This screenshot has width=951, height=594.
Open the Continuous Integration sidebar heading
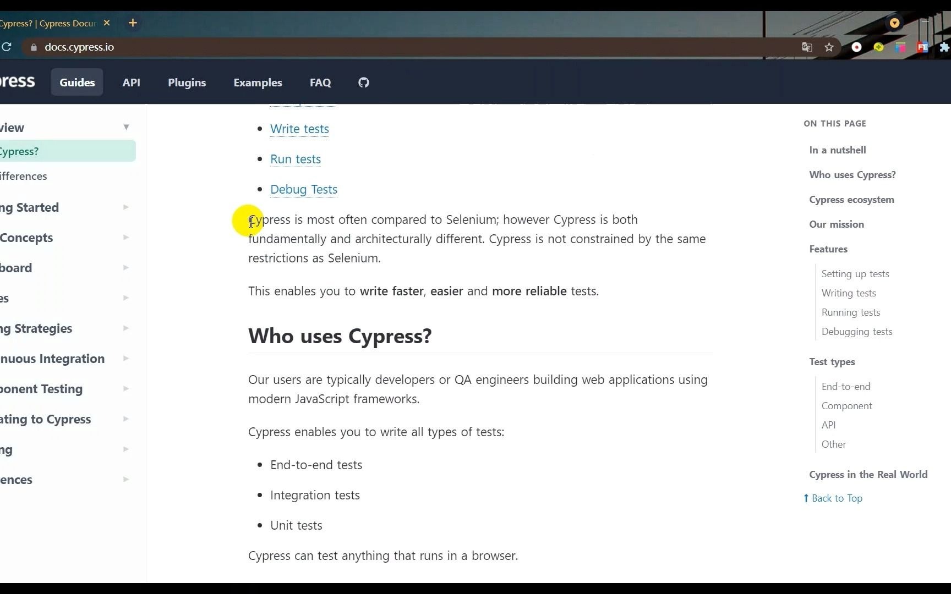(x=52, y=359)
